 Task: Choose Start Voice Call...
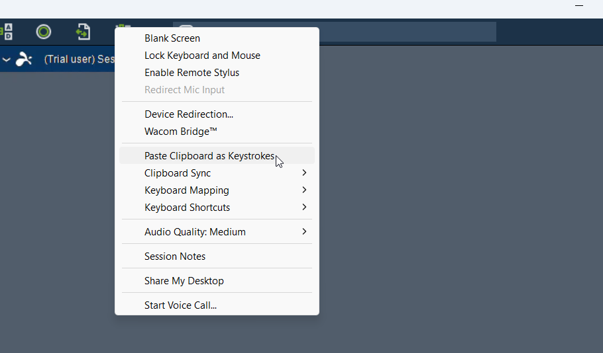coord(217,305)
